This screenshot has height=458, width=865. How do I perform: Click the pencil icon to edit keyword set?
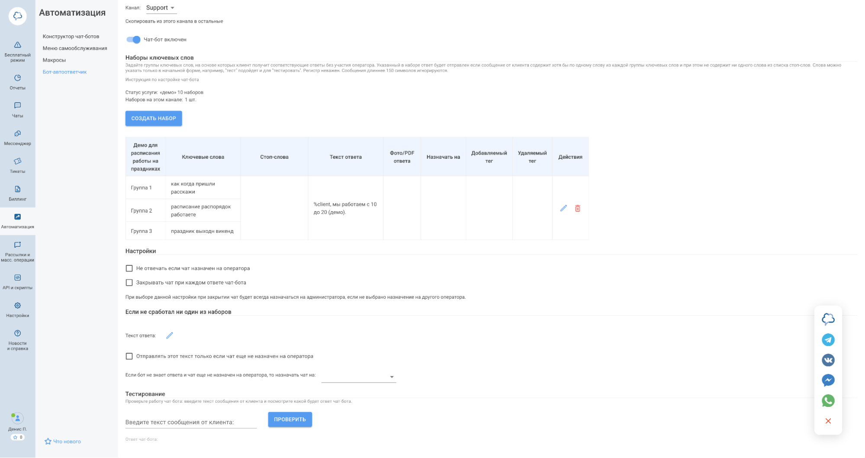[563, 208]
